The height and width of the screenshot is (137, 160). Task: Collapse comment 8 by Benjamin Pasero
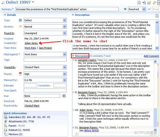click(x=73, y=60)
